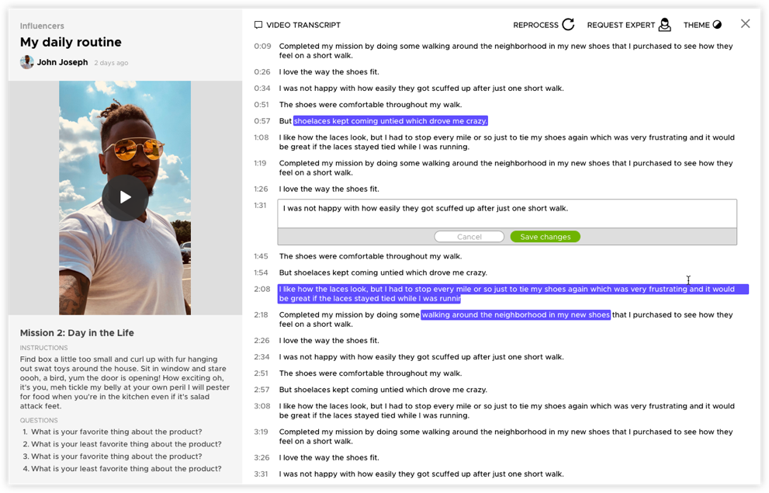Viewport: 769px width, 493px height.
Task: Jump to timestamp 3:19
Action: (261, 432)
